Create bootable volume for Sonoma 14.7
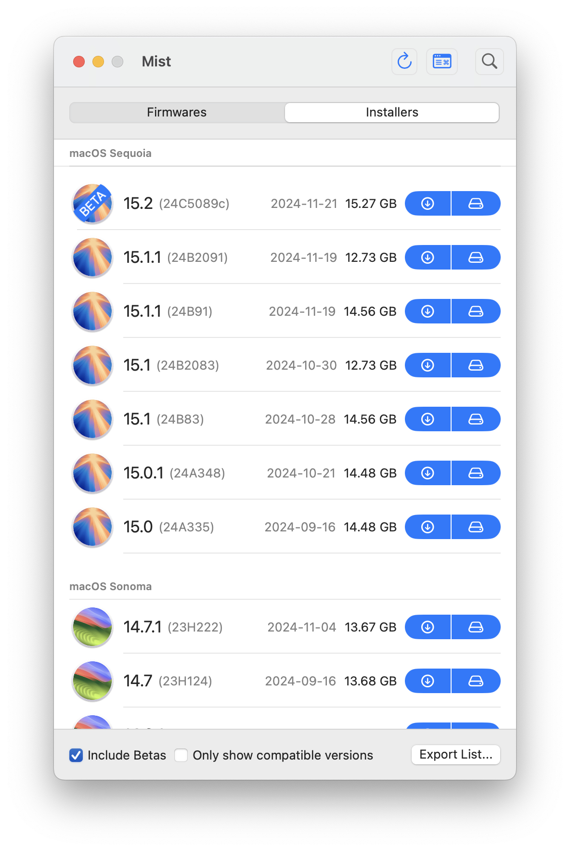This screenshot has height=851, width=570. [x=476, y=681]
